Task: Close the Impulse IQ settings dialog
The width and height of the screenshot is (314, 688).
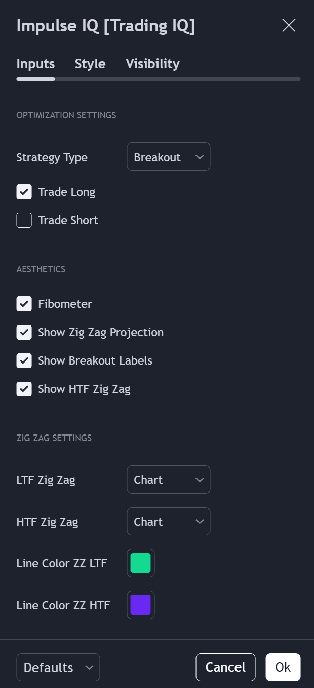Action: click(x=289, y=25)
